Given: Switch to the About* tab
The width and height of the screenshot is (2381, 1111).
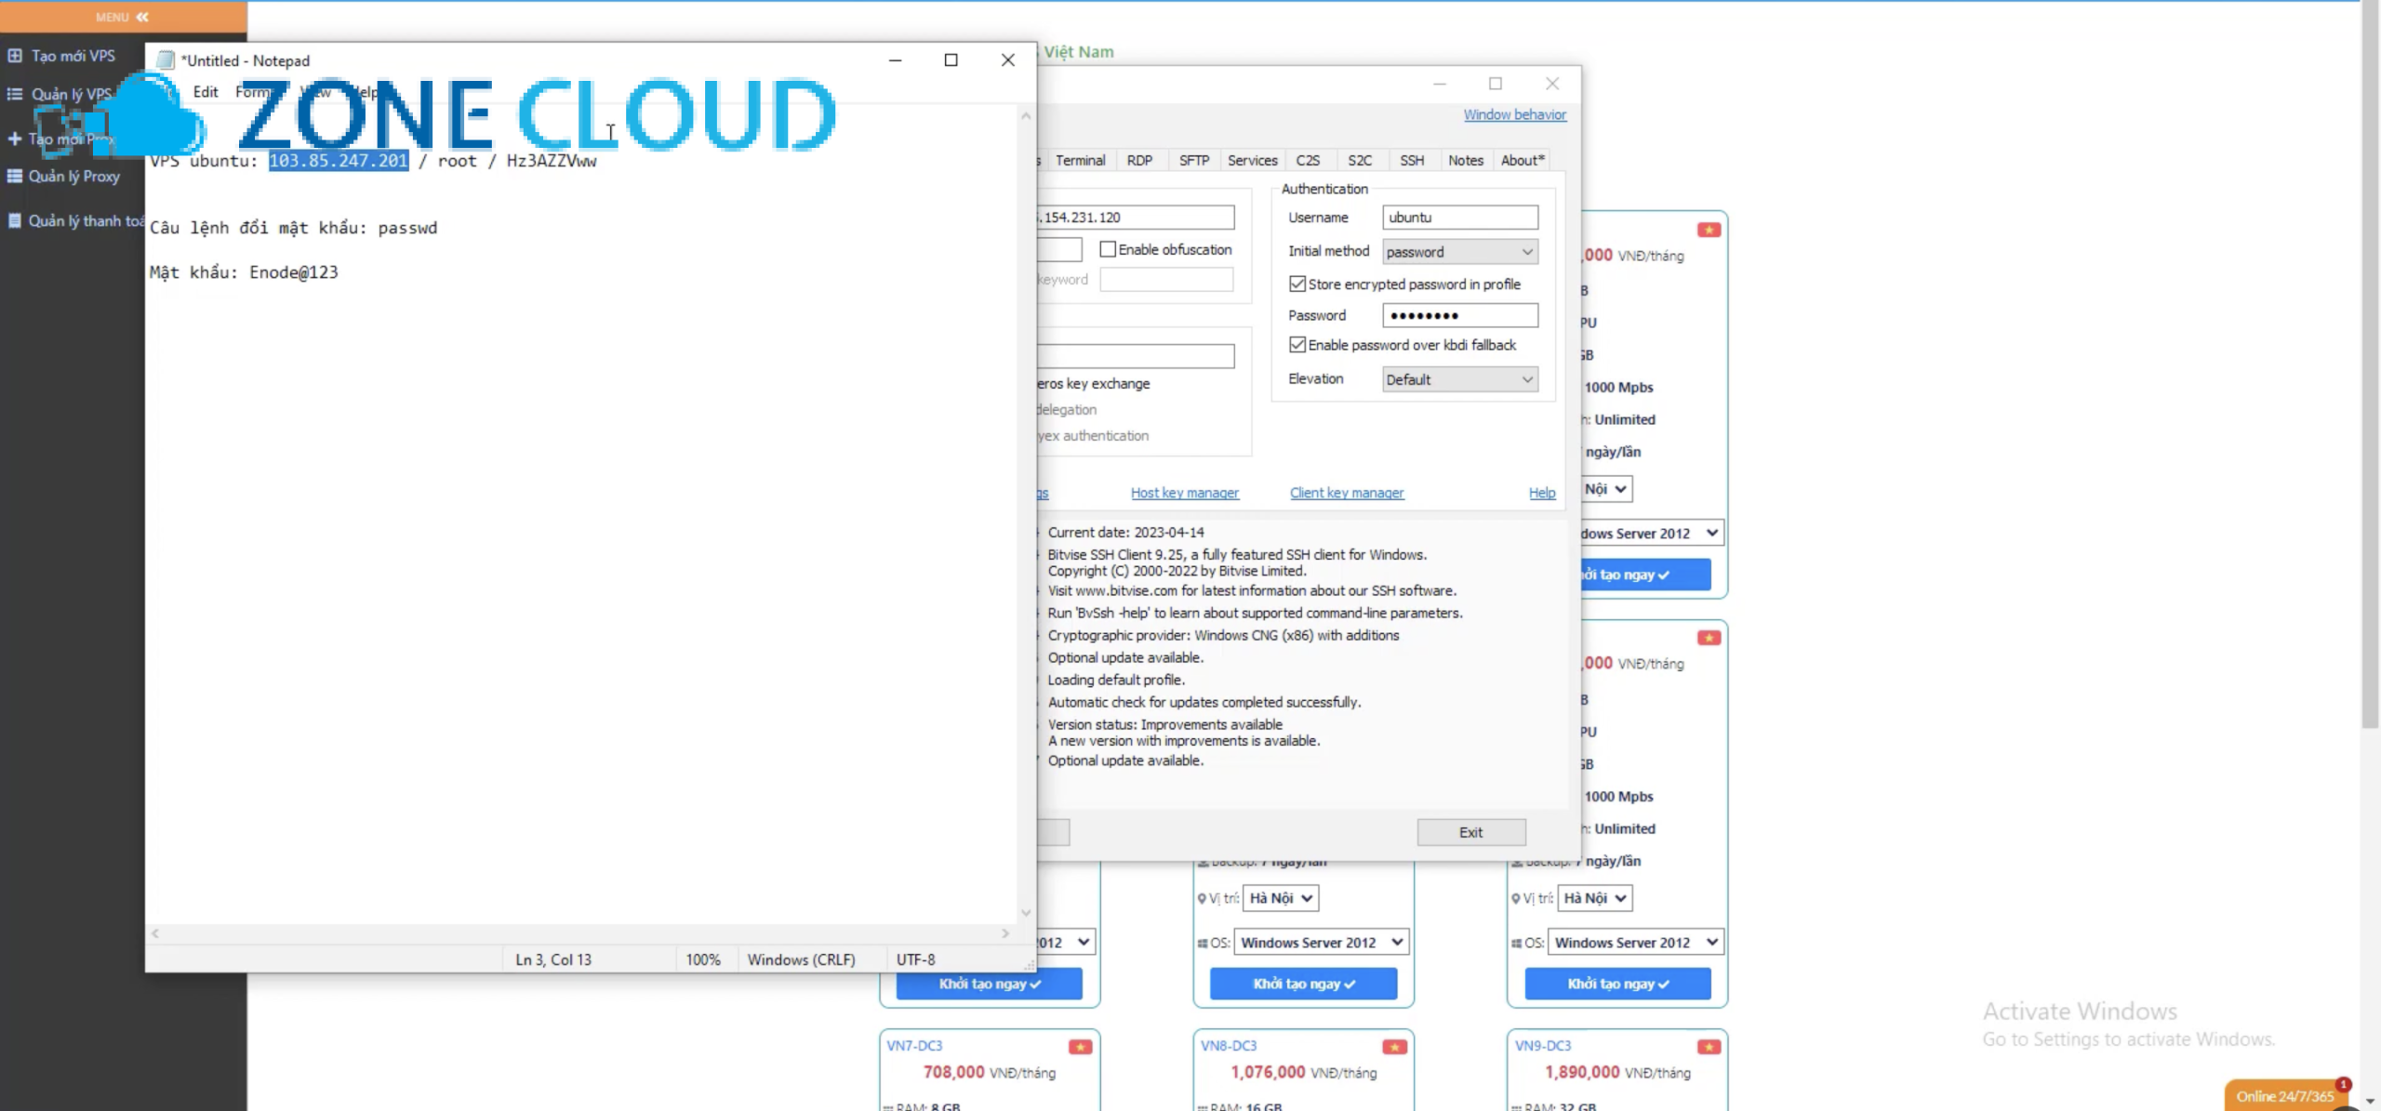Looking at the screenshot, I should 1523,160.
